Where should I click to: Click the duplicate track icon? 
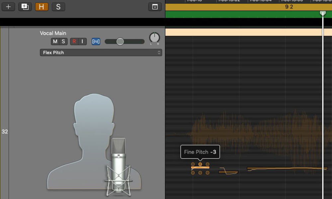click(x=25, y=7)
